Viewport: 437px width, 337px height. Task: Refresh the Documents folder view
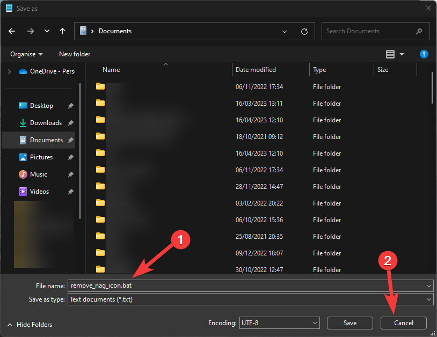pyautogui.click(x=304, y=31)
